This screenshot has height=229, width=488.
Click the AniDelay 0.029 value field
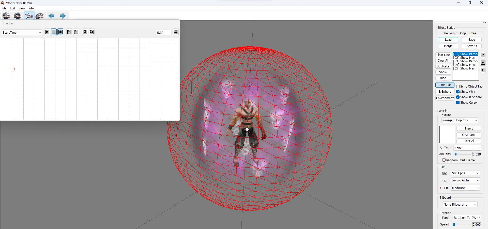[x=477, y=154]
